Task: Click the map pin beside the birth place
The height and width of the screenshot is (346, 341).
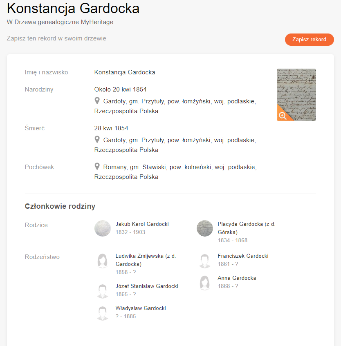Action: (97, 100)
